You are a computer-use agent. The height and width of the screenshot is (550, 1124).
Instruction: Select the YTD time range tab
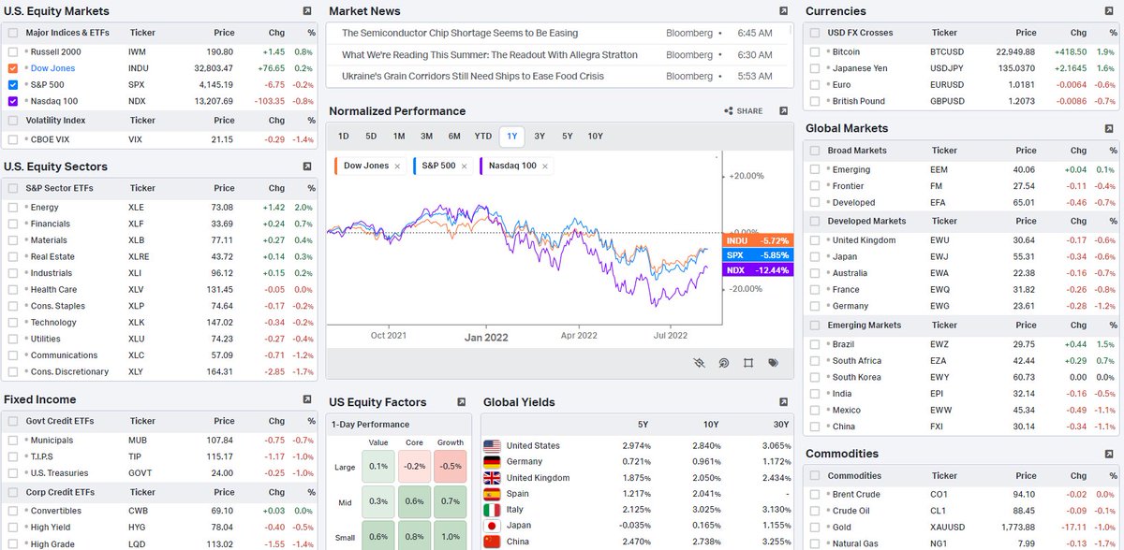483,136
